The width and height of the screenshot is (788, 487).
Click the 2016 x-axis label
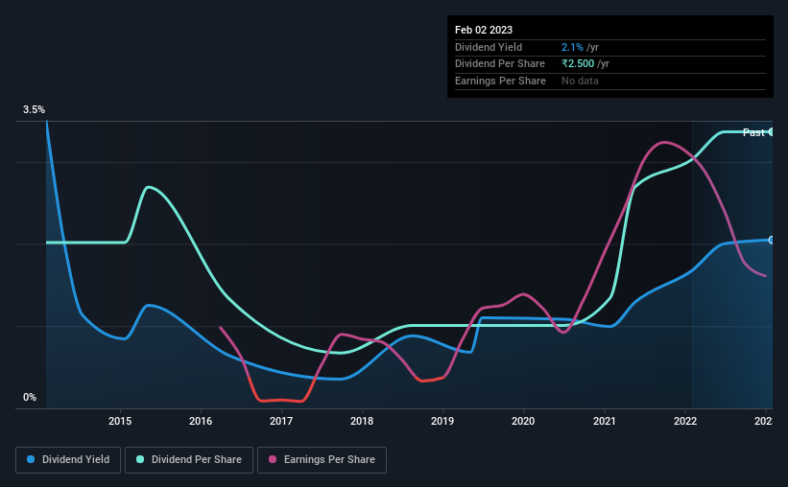201,421
